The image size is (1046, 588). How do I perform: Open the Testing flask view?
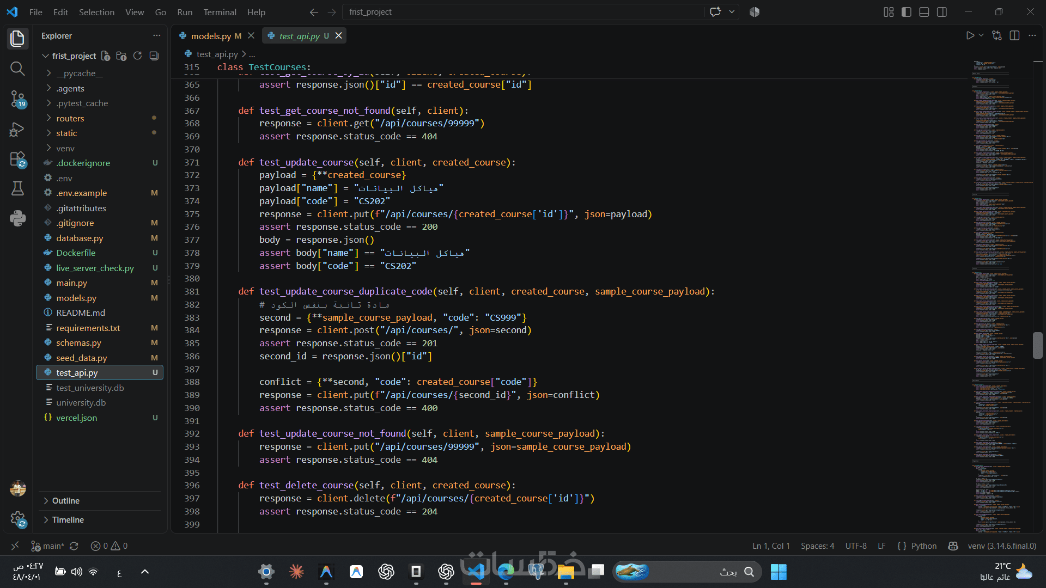point(17,189)
